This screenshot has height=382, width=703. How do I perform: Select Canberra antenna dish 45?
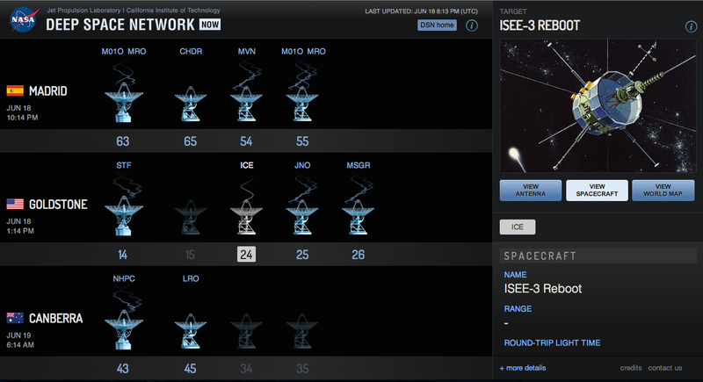pyautogui.click(x=191, y=331)
